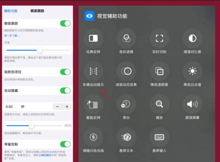The height and width of the screenshot is (162, 220).
Task: Click the 视觉辅助功能 heading text
Action: pyautogui.click(x=112, y=16)
